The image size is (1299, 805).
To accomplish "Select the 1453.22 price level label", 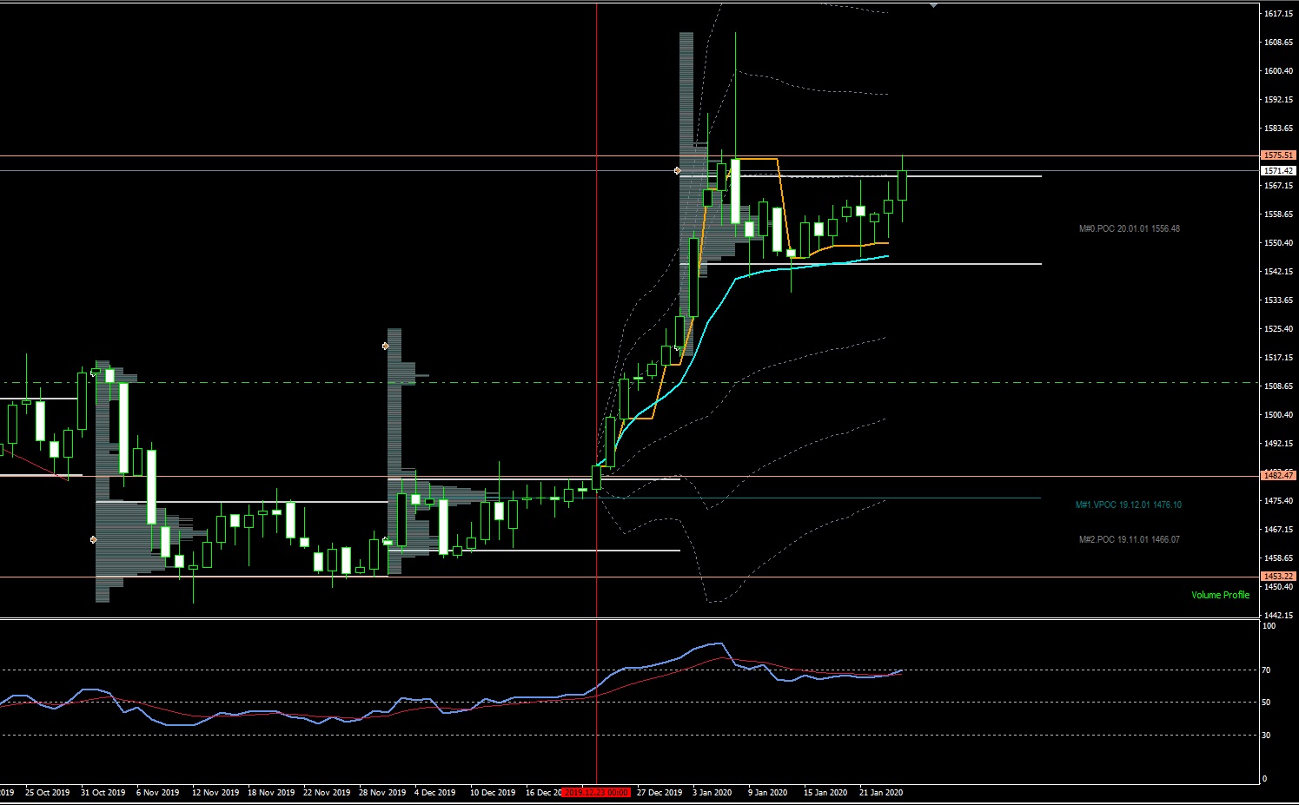I will pos(1278,577).
